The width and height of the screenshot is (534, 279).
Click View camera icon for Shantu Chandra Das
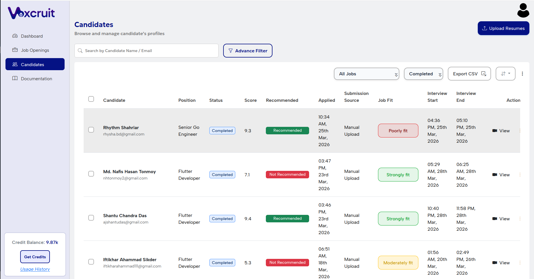click(x=495, y=219)
